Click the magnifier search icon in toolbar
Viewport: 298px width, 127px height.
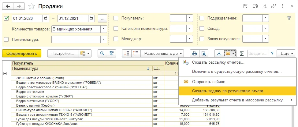102,53
